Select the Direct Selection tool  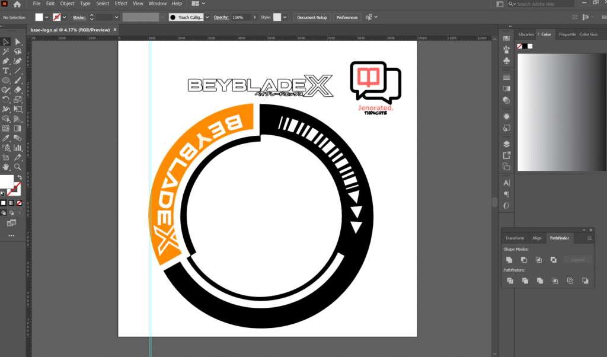point(18,42)
